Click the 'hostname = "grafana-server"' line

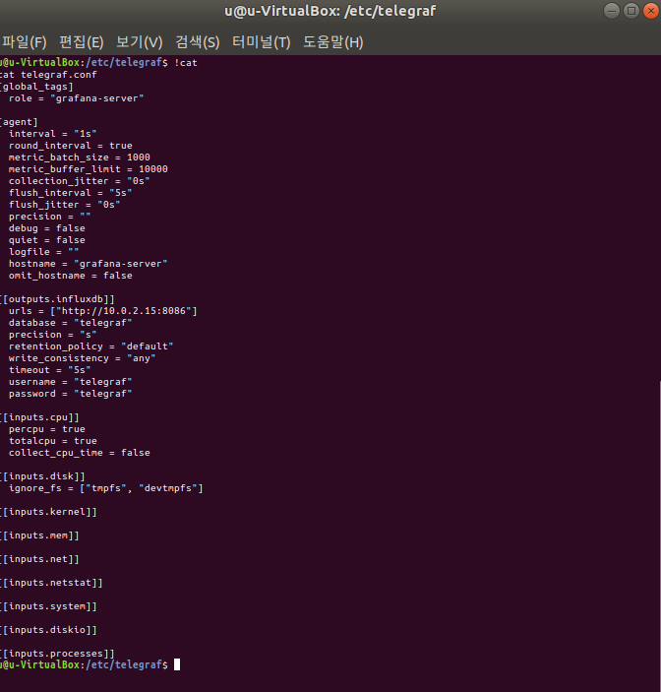point(89,264)
